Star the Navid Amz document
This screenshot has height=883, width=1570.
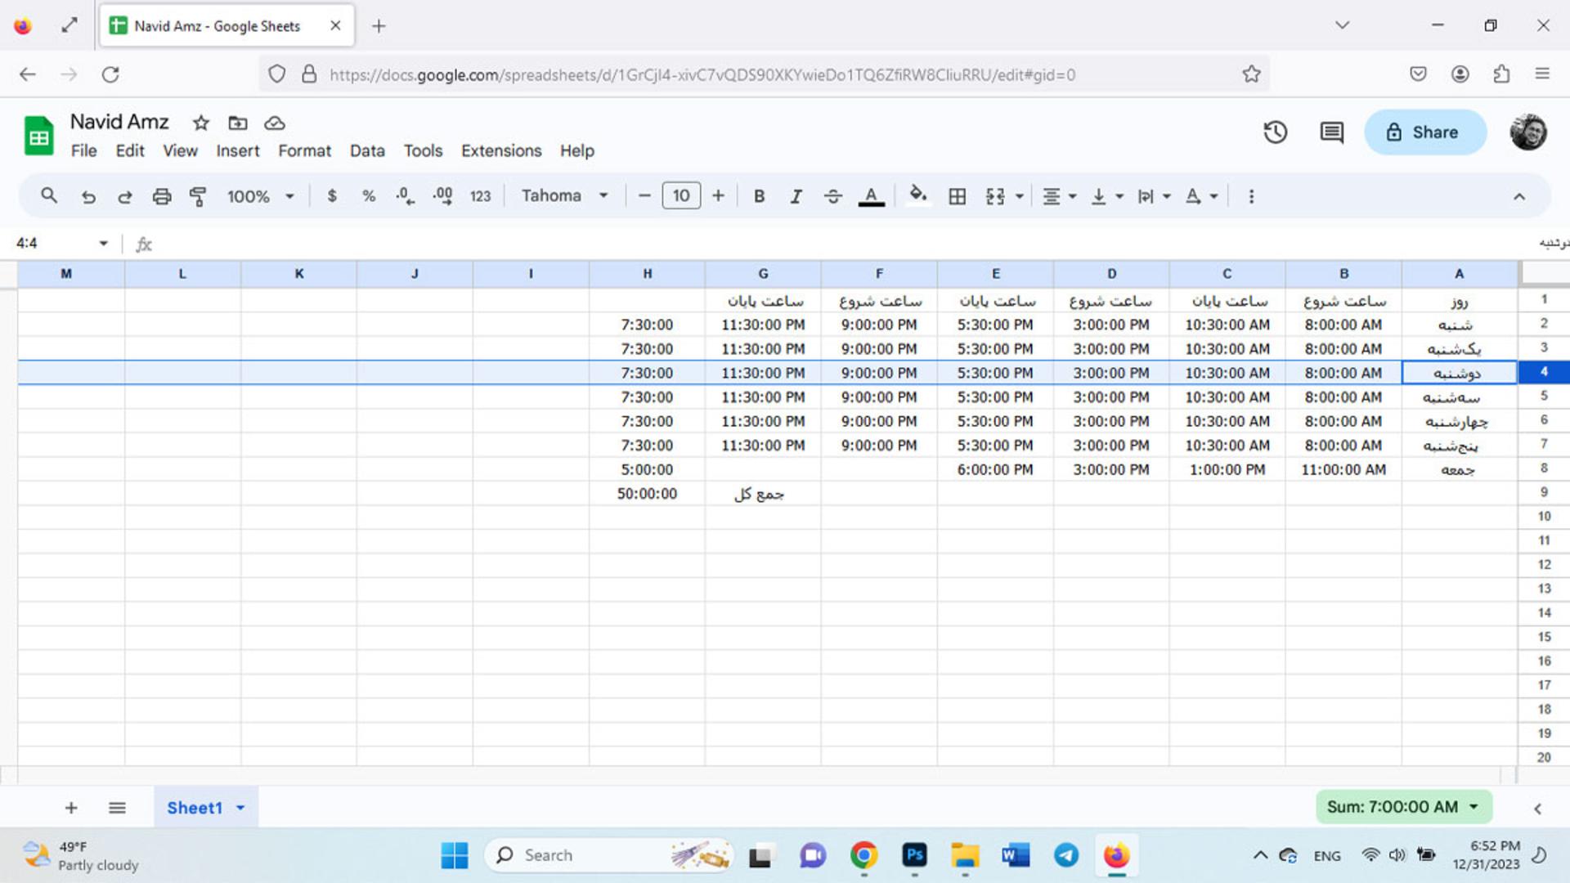click(200, 123)
